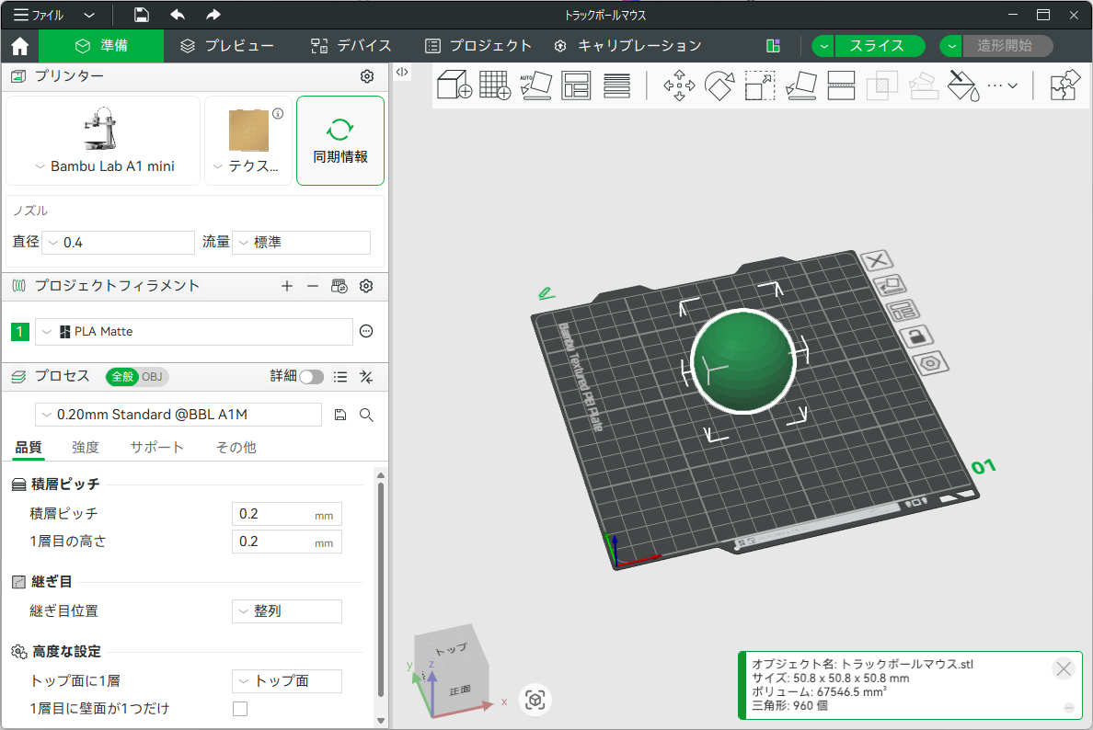Viewport: 1093px width, 730px height.
Task: Open the PLA Matte filament dropdown
Action: click(x=194, y=332)
